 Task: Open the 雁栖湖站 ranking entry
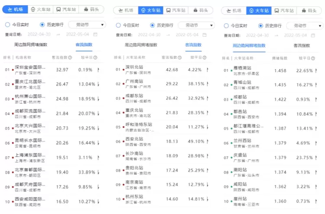click(242, 68)
